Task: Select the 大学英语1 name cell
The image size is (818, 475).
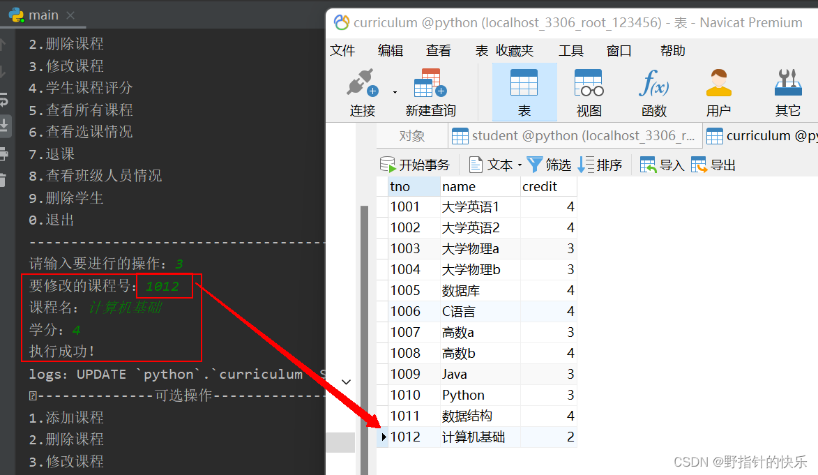Action: 480,206
